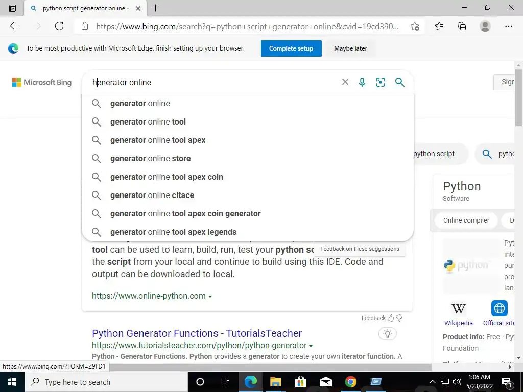Open Python Generator Functions TutorialsTeacher link
Image resolution: width=523 pixels, height=392 pixels.
tap(197, 333)
